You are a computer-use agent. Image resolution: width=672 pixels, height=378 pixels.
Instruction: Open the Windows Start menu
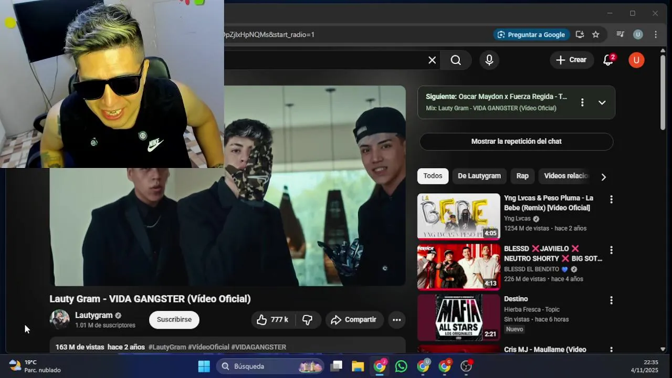point(204,366)
